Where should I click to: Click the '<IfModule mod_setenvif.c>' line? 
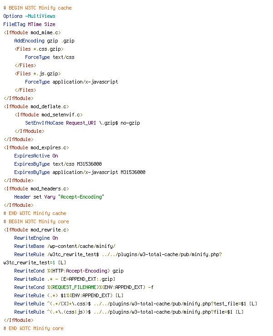49,115
